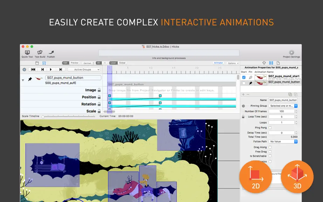Click the Scale Timeline slider handle
The image size is (323, 202).
43,116
